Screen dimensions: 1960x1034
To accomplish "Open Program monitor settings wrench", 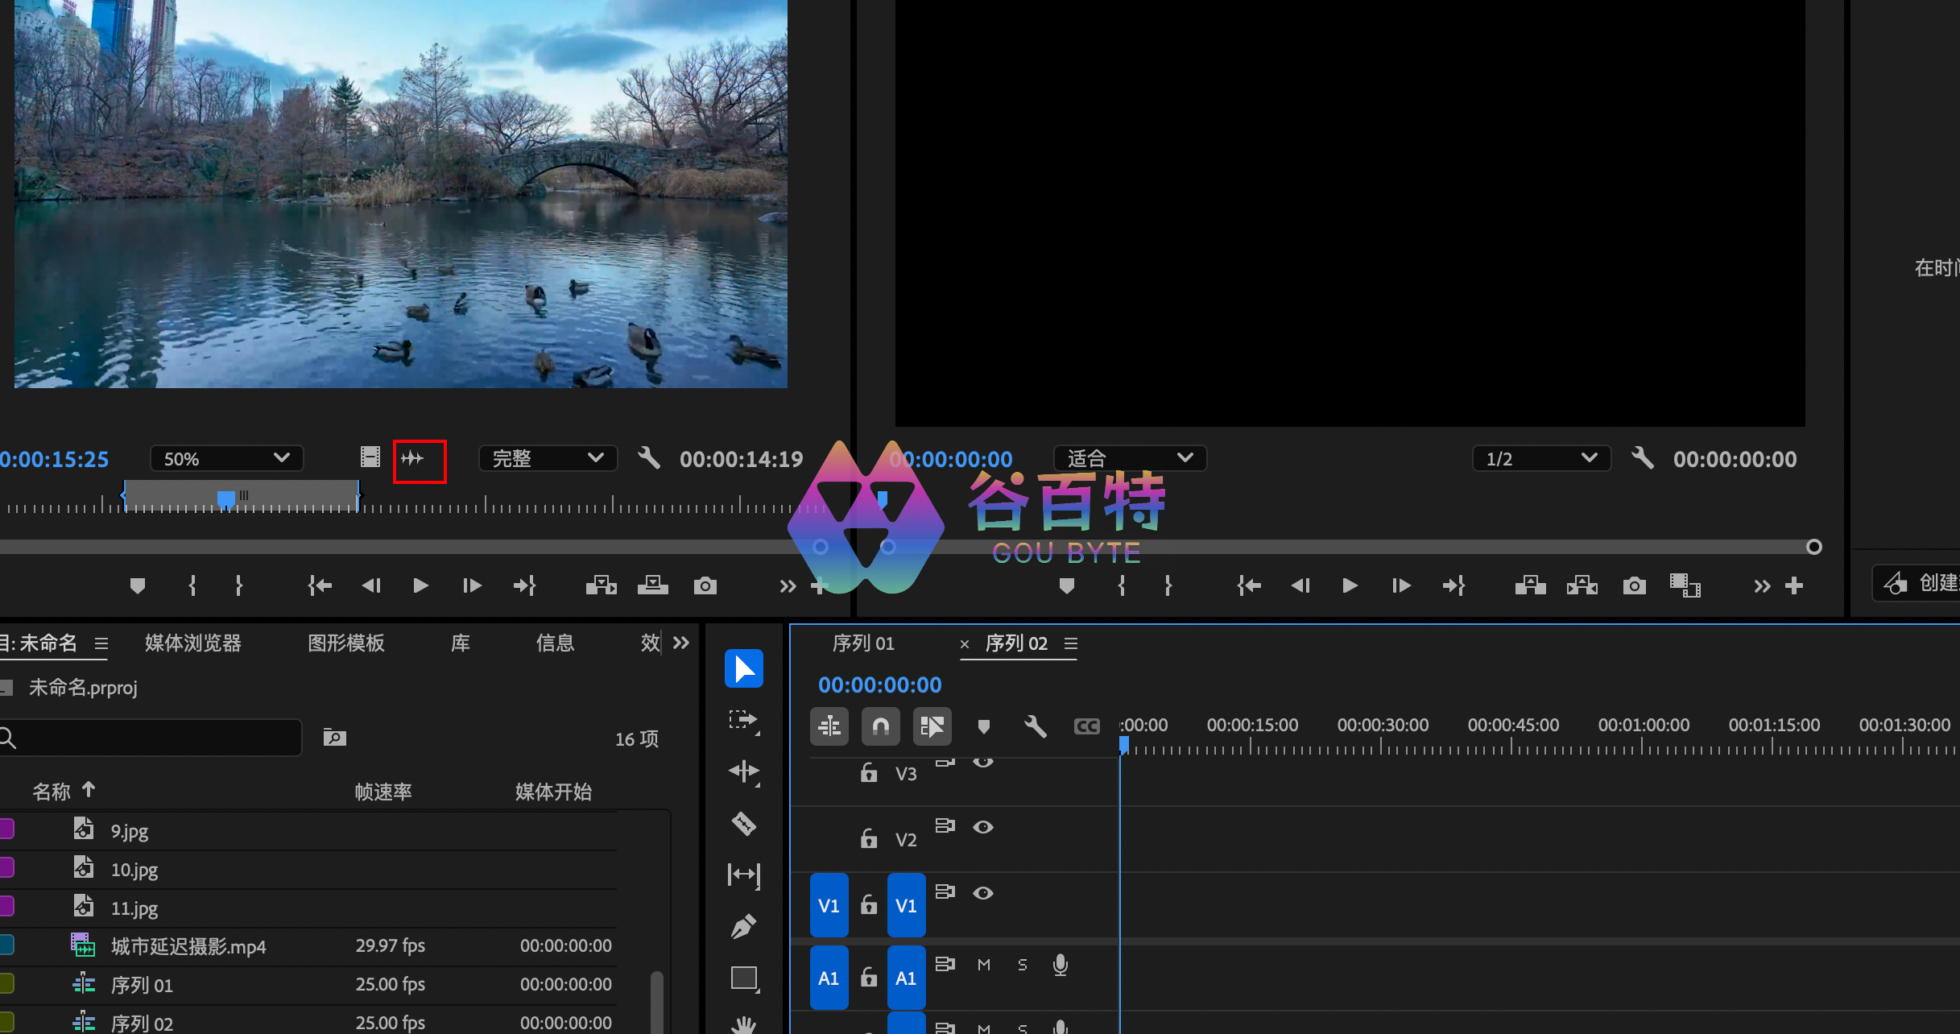I will [x=1643, y=458].
